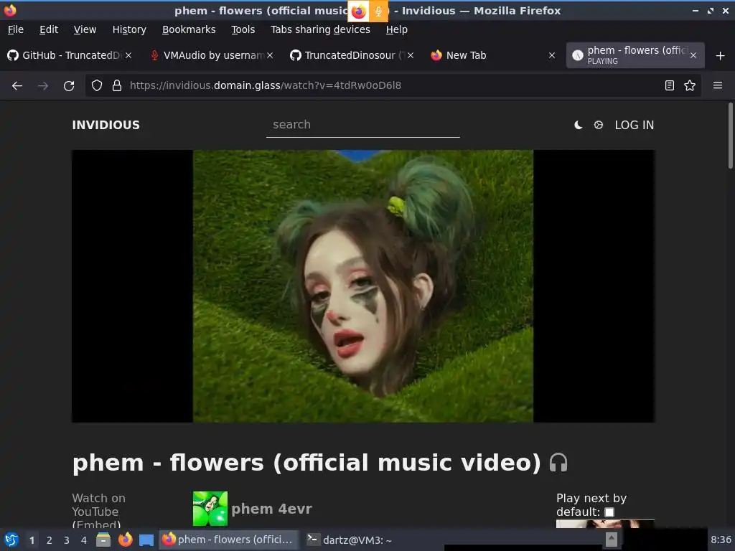This screenshot has height=551, width=735.
Task: Launch Firefox from taskbar launcher
Action: pyautogui.click(x=125, y=540)
